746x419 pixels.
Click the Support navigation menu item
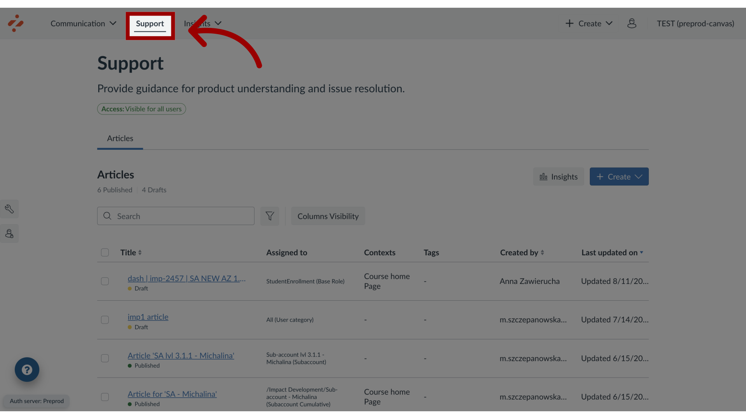[150, 23]
